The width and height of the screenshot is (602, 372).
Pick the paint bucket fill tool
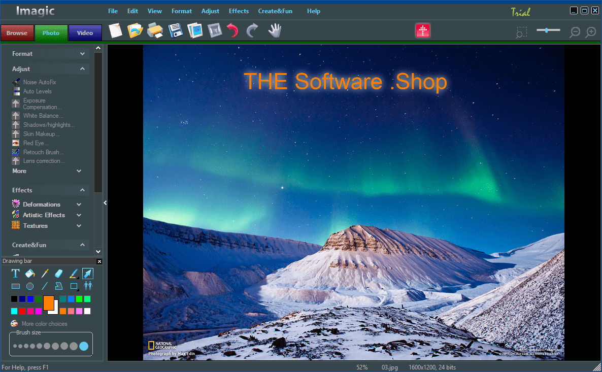point(29,274)
